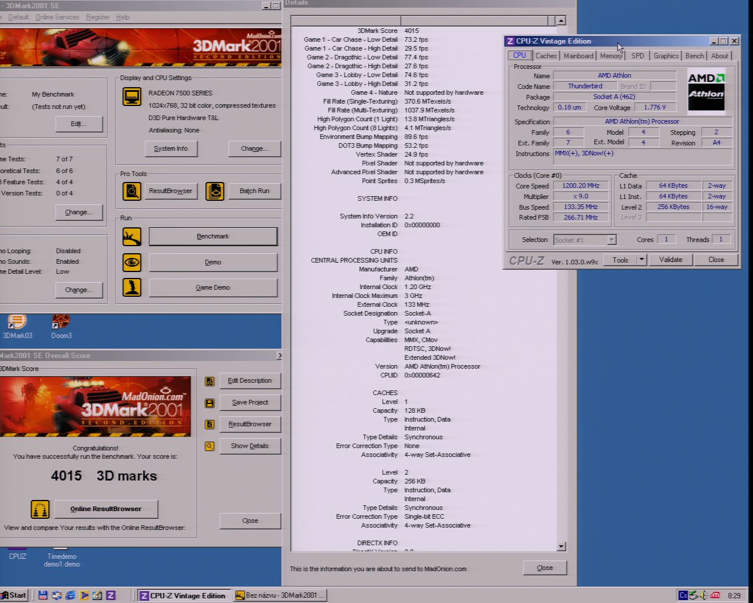The width and height of the screenshot is (753, 603).
Task: Click the volume speaker tray icon
Action: click(704, 595)
